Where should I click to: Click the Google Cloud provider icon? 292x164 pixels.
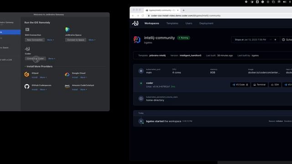pyautogui.click(x=67, y=74)
